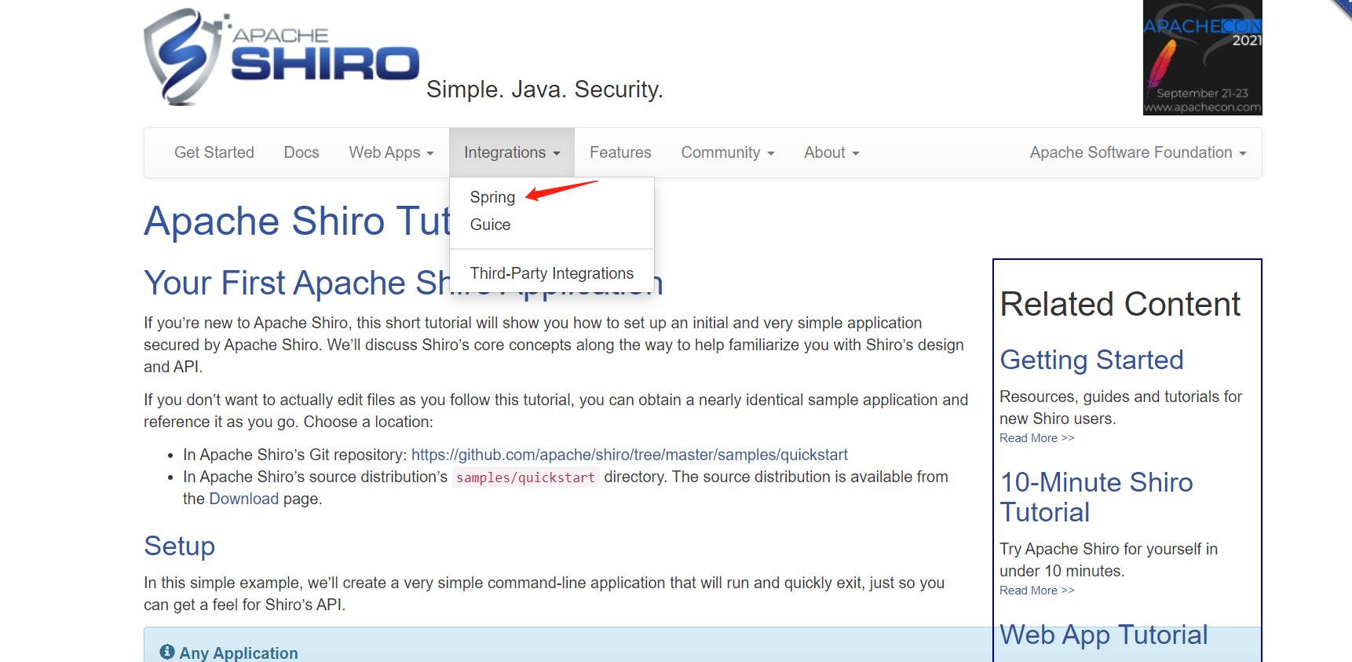The image size is (1352, 662).
Task: Click the Simple. Java. Security. tagline
Action: coord(545,90)
